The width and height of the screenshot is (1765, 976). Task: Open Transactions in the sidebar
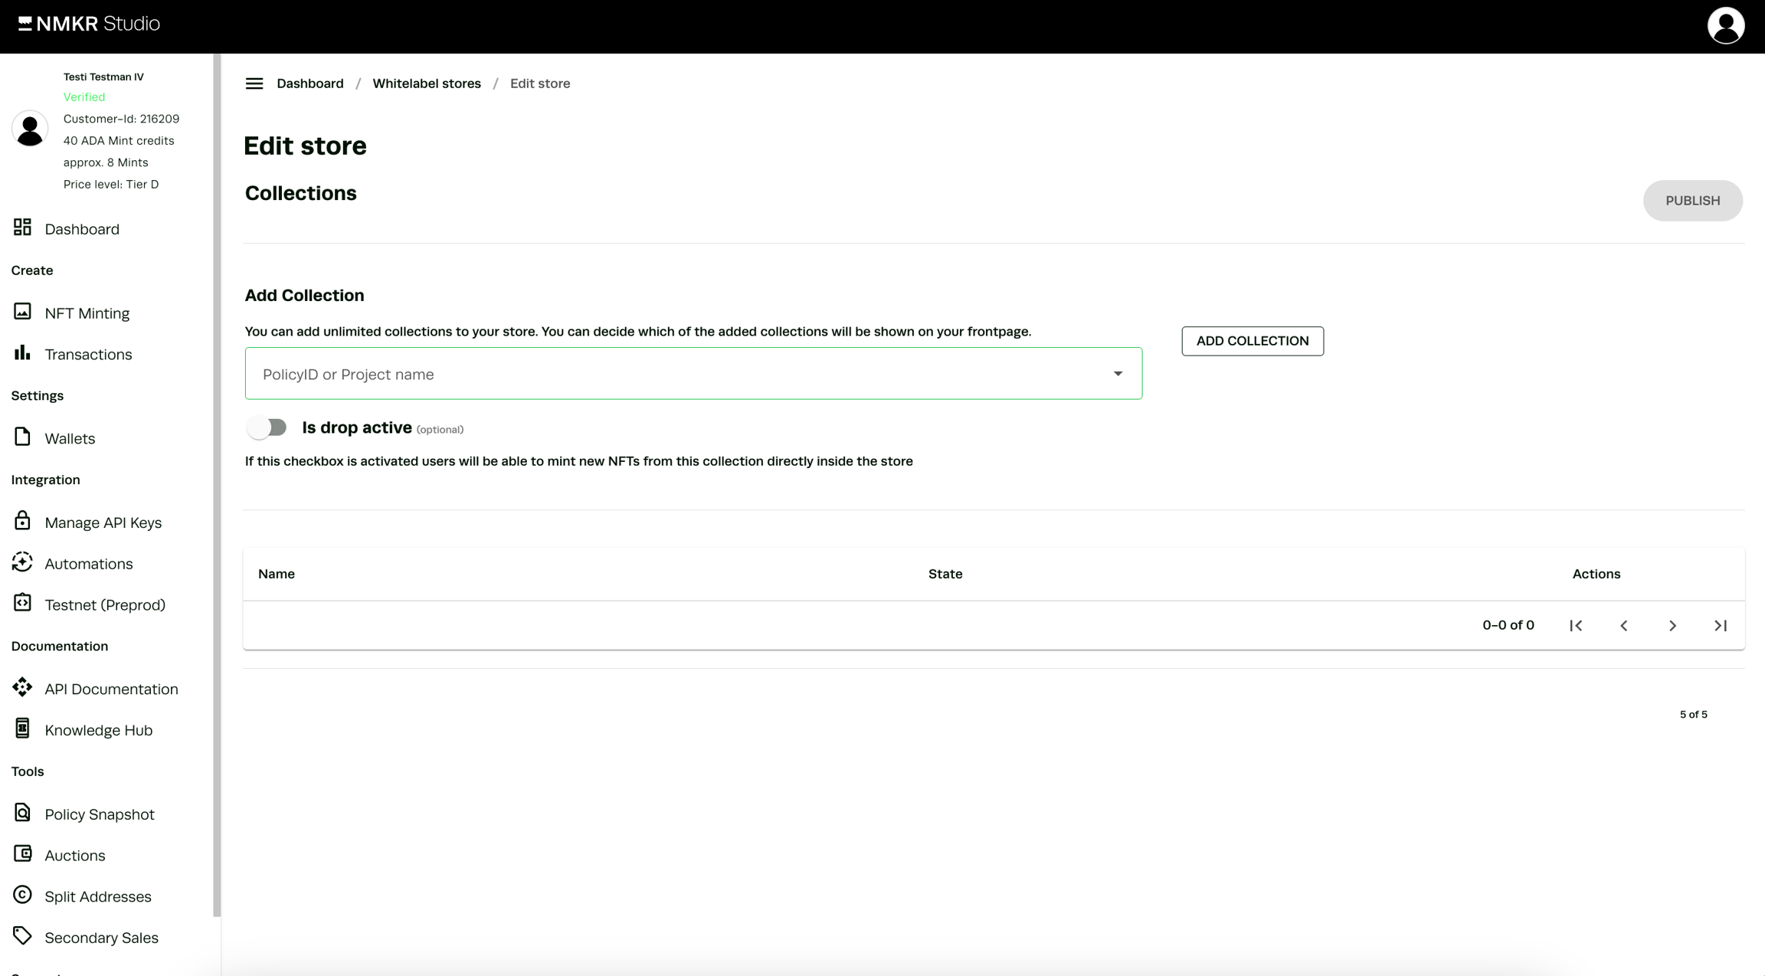click(88, 354)
